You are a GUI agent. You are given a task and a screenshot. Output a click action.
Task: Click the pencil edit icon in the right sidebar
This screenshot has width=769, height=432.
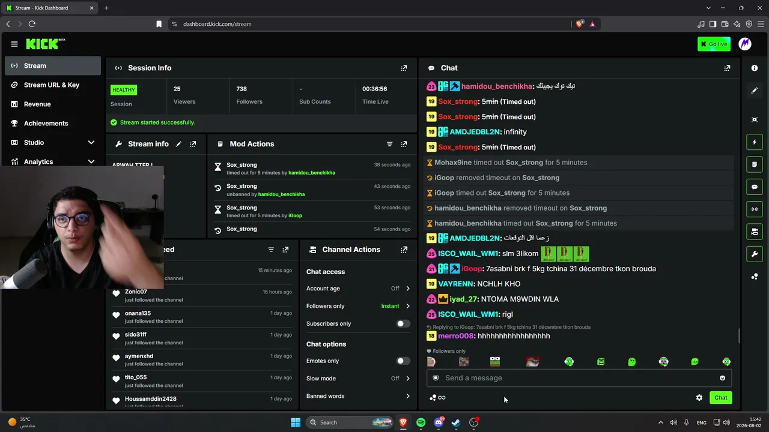coord(755,91)
